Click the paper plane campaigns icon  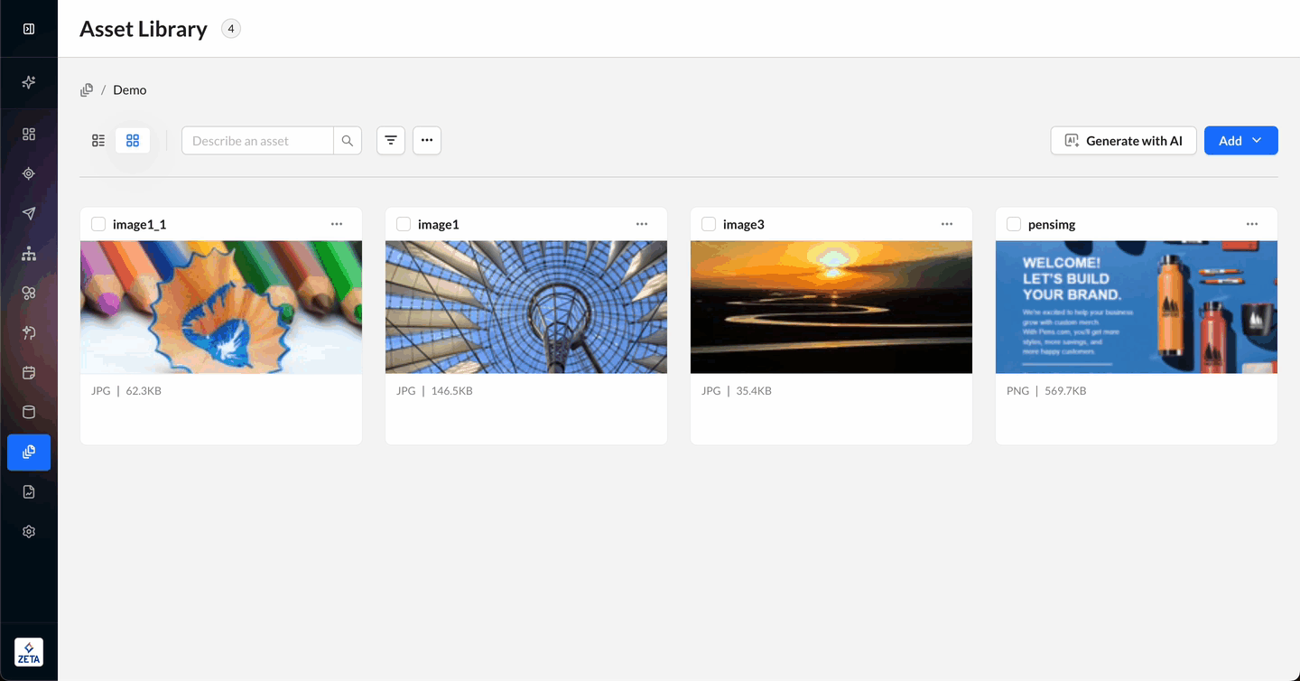pyautogui.click(x=29, y=213)
